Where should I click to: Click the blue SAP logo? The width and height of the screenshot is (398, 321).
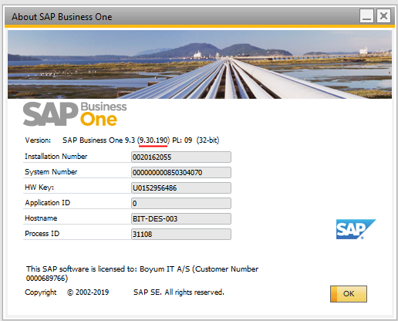pyautogui.click(x=356, y=229)
